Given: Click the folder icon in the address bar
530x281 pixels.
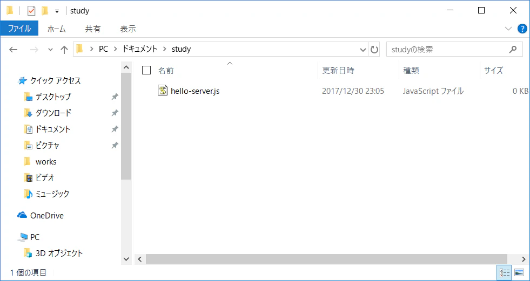Looking at the screenshot, I should tap(79, 49).
